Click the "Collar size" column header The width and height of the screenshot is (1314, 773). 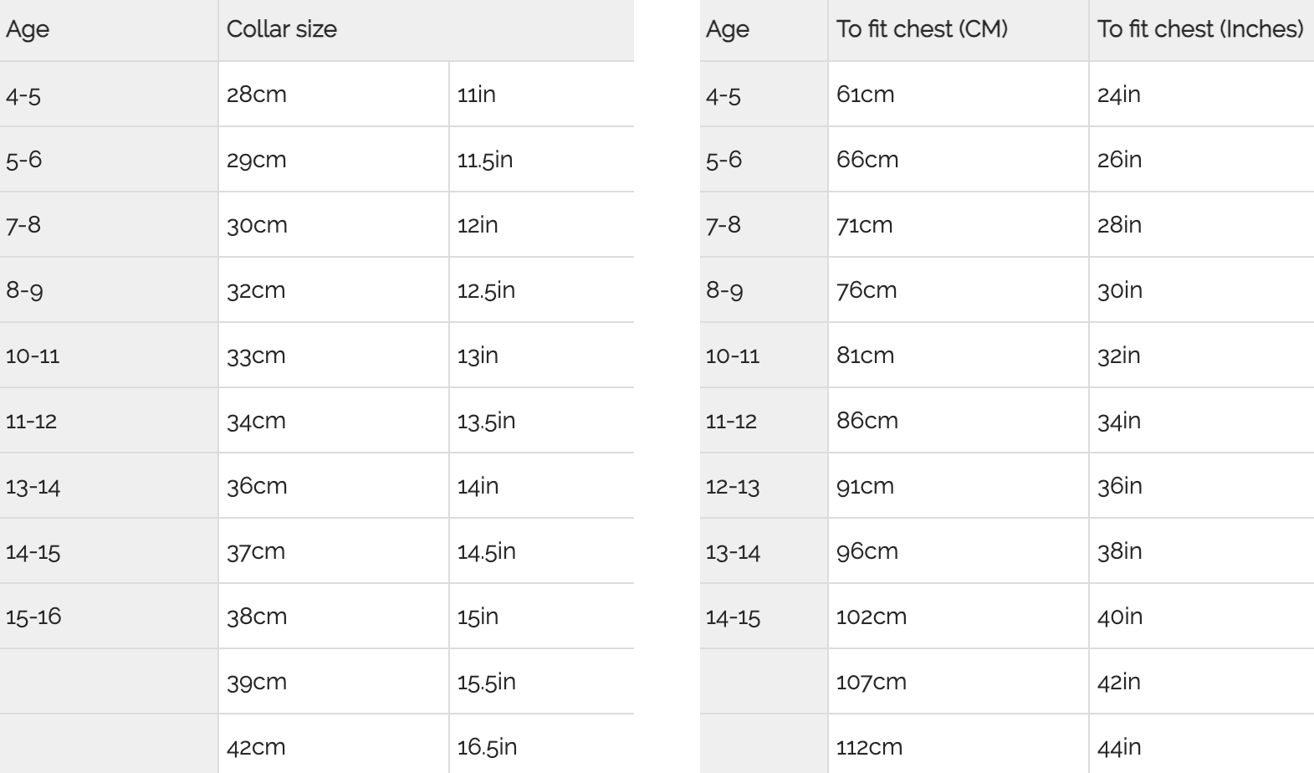point(282,29)
